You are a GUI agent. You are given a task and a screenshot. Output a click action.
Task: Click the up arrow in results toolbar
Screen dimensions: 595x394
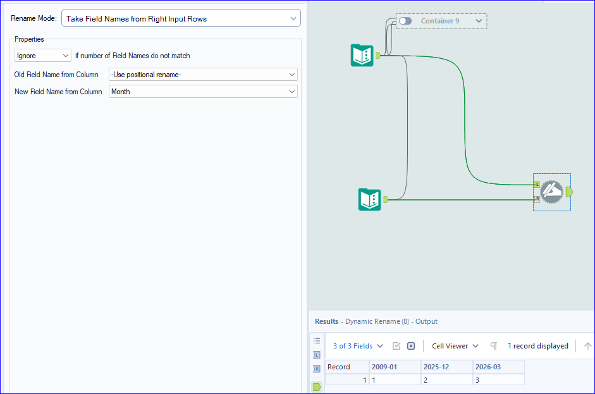click(x=588, y=346)
